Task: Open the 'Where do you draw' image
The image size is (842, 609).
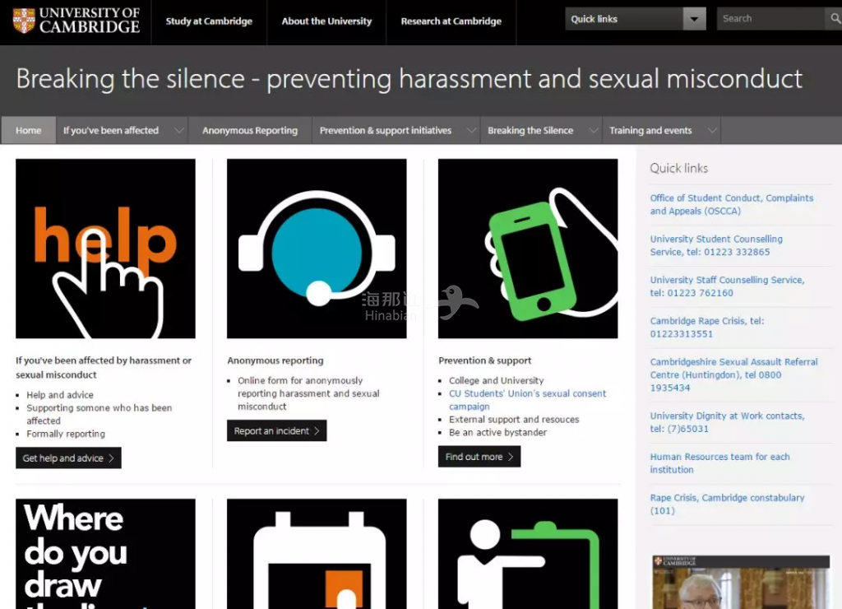Action: click(106, 554)
